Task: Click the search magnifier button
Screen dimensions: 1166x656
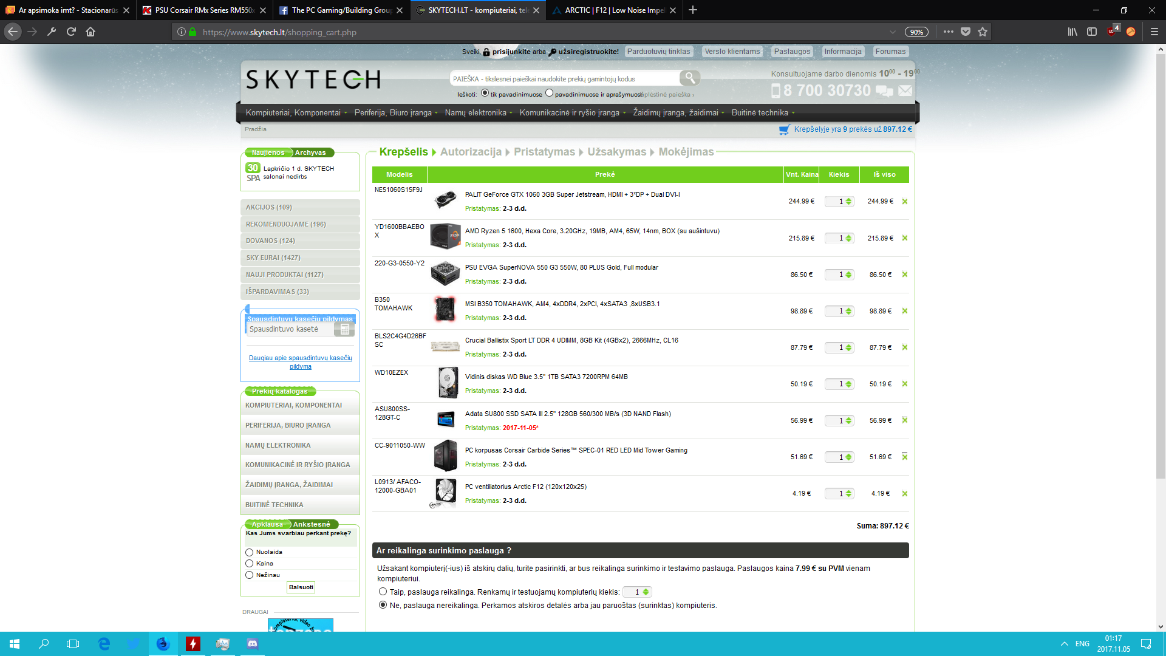Action: 689,78
